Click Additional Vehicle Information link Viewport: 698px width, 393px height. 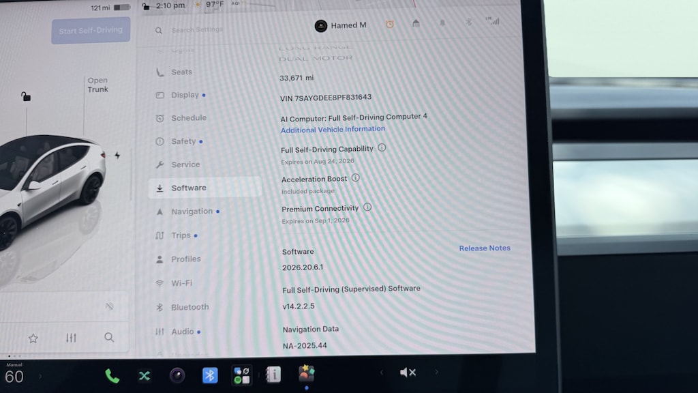pos(333,130)
